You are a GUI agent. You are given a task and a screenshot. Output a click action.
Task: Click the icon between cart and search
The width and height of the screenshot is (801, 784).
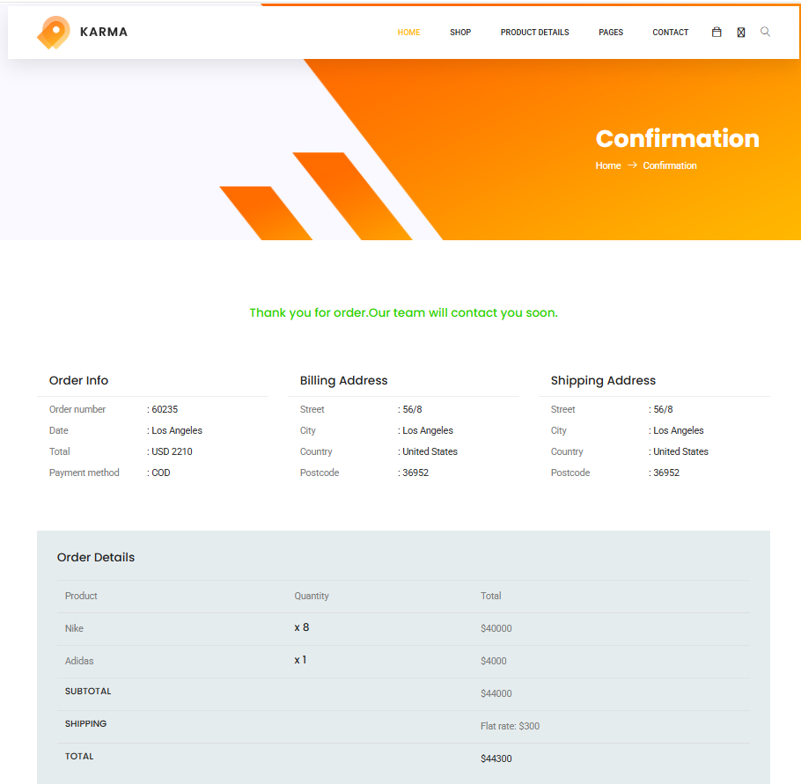click(x=741, y=33)
